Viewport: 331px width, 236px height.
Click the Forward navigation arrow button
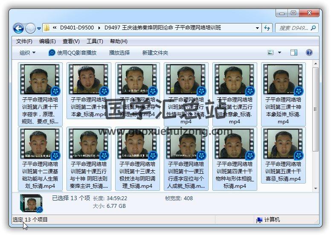(30, 28)
